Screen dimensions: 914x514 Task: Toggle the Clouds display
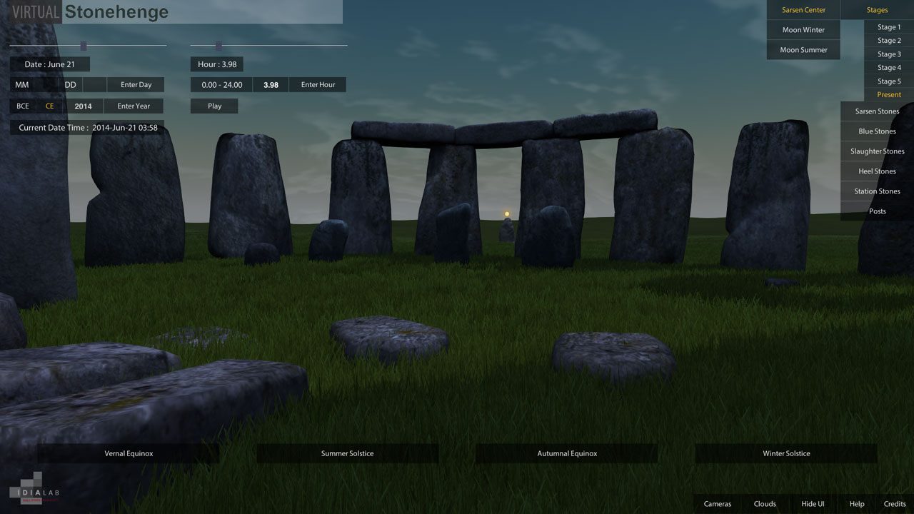[x=765, y=504]
